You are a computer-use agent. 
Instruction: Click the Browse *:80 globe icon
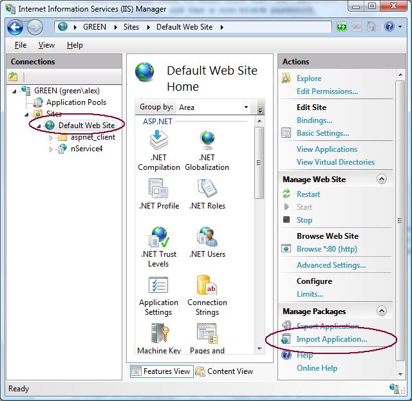(x=286, y=248)
